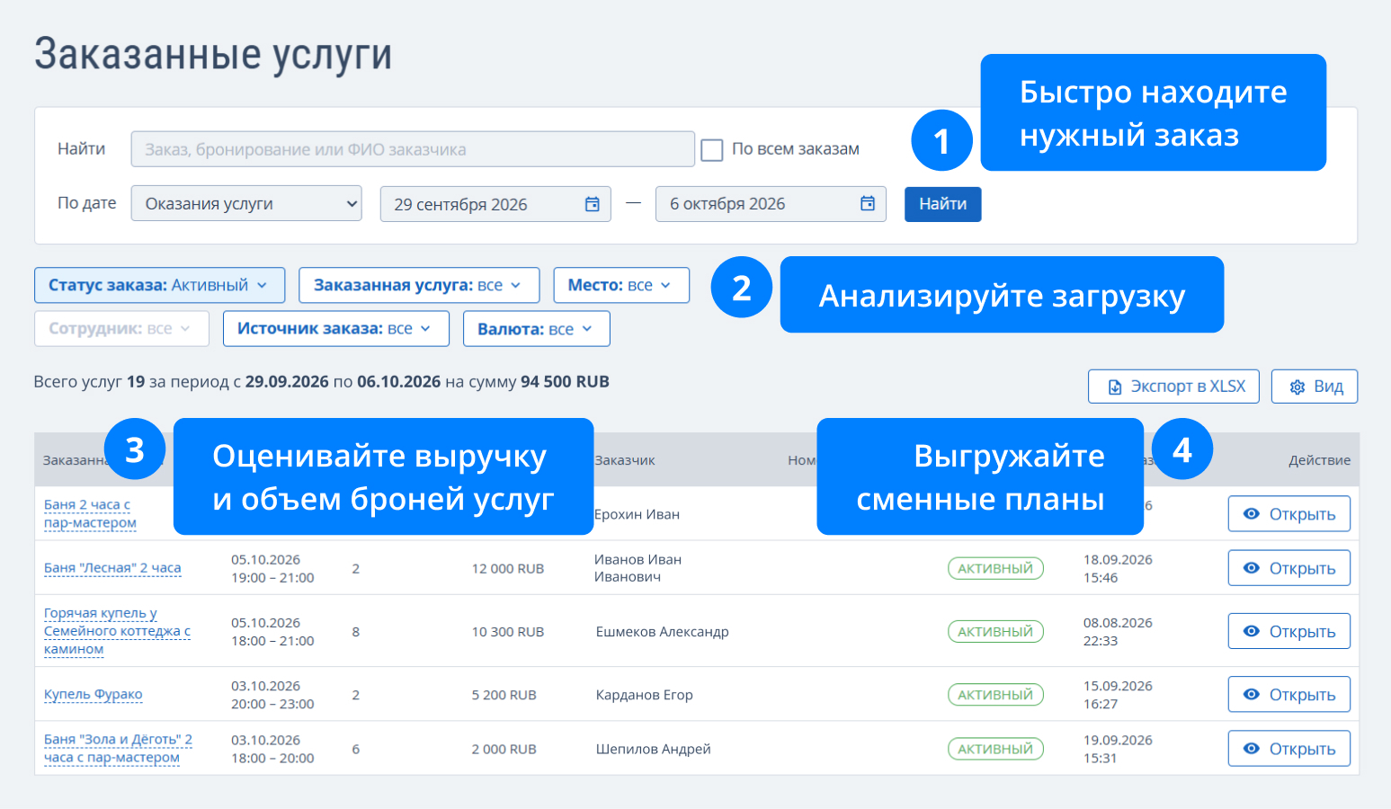Click the eye icon in the Иванов Иван row

(x=1251, y=568)
